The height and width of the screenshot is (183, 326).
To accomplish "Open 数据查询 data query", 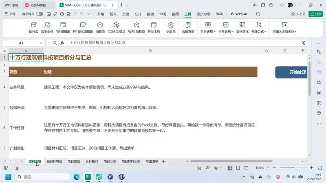I will click(x=188, y=28).
